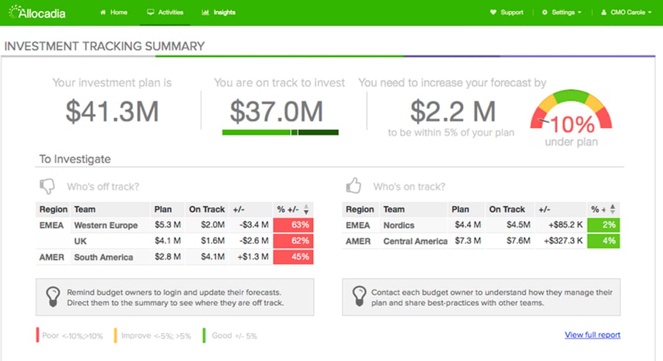Sort off track table by % +/- arrows
Image resolution: width=663 pixels, height=361 pixels.
[306, 209]
